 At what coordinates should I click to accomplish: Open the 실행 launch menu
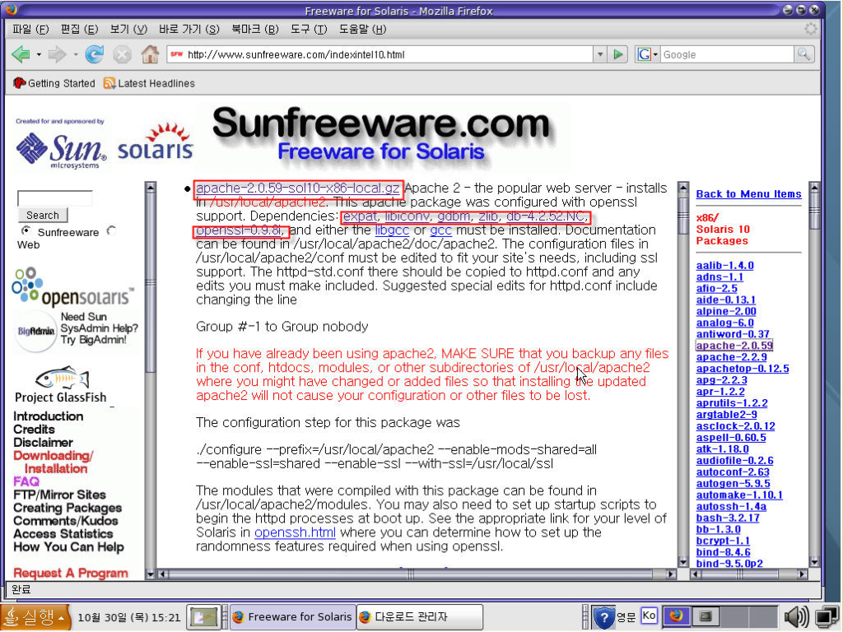click(x=35, y=617)
